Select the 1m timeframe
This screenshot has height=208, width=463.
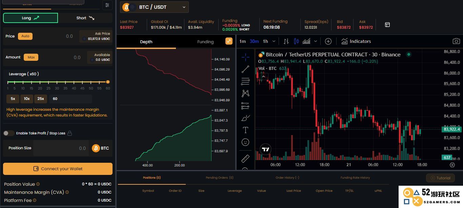[x=242, y=41]
